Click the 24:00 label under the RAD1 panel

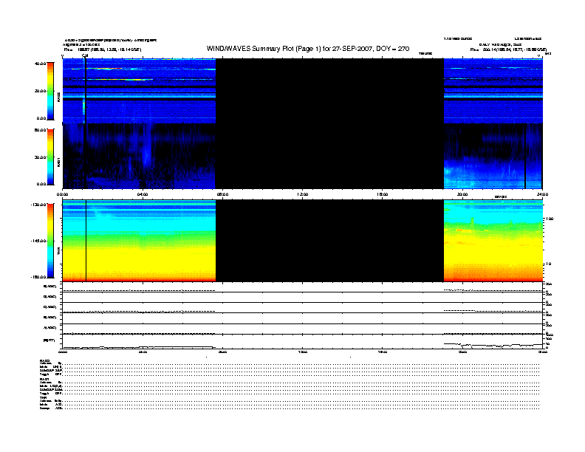click(x=542, y=194)
